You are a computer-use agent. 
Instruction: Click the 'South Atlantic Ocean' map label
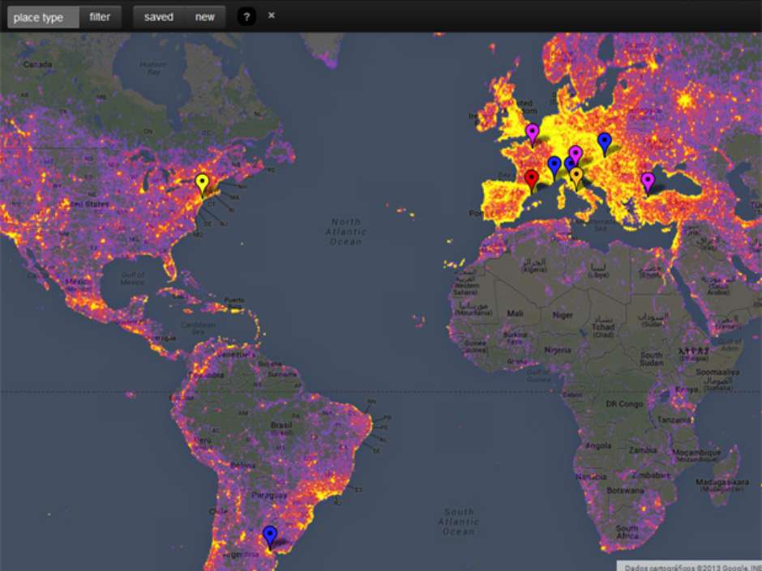point(458,521)
